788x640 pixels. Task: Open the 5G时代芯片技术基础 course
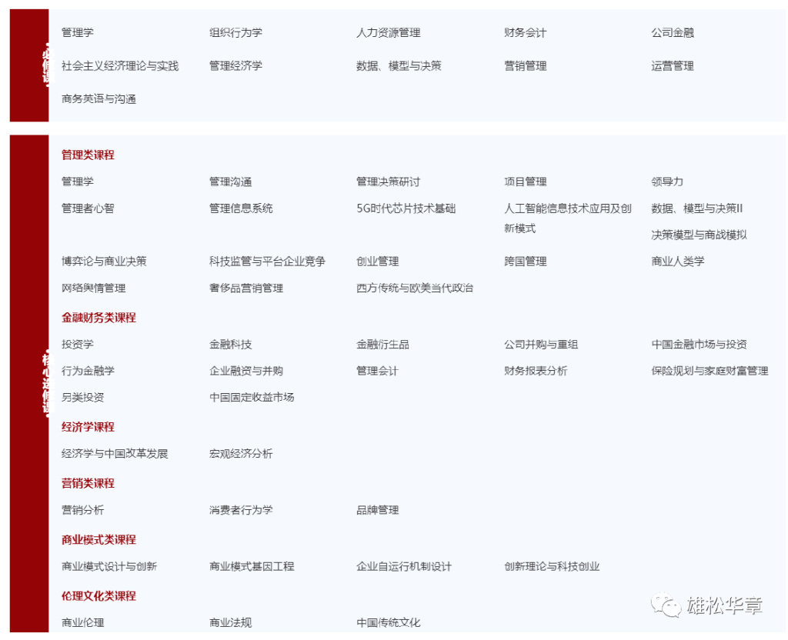click(x=406, y=208)
